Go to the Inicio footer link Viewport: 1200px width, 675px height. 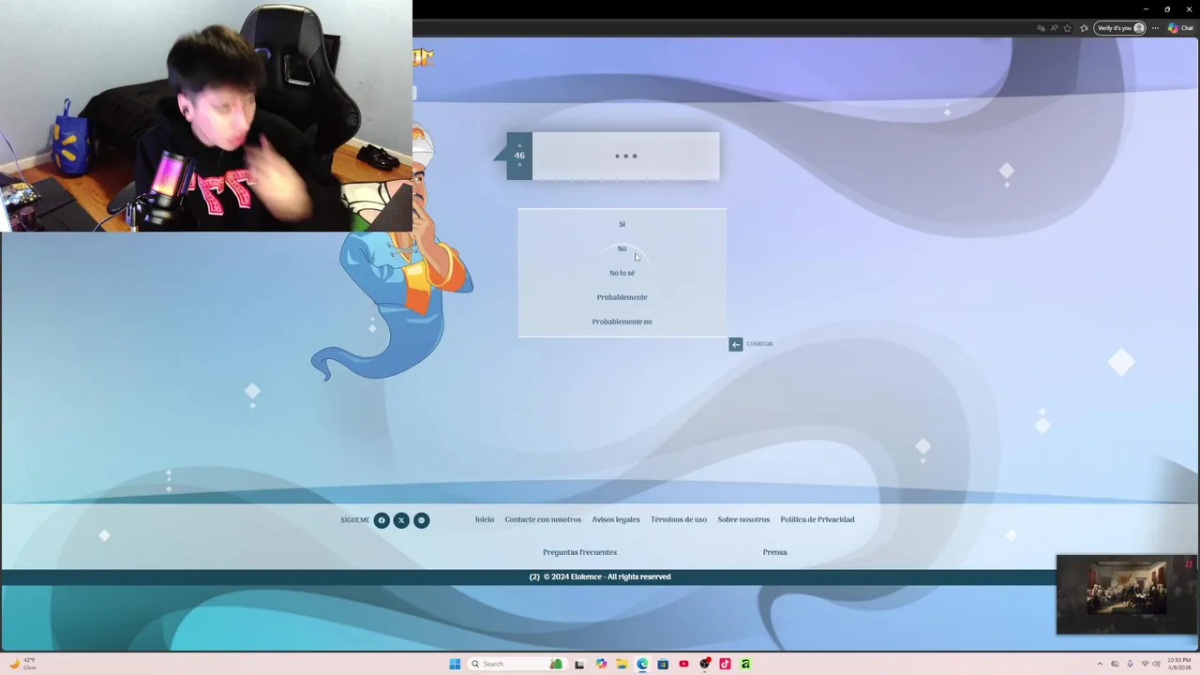[x=485, y=519]
